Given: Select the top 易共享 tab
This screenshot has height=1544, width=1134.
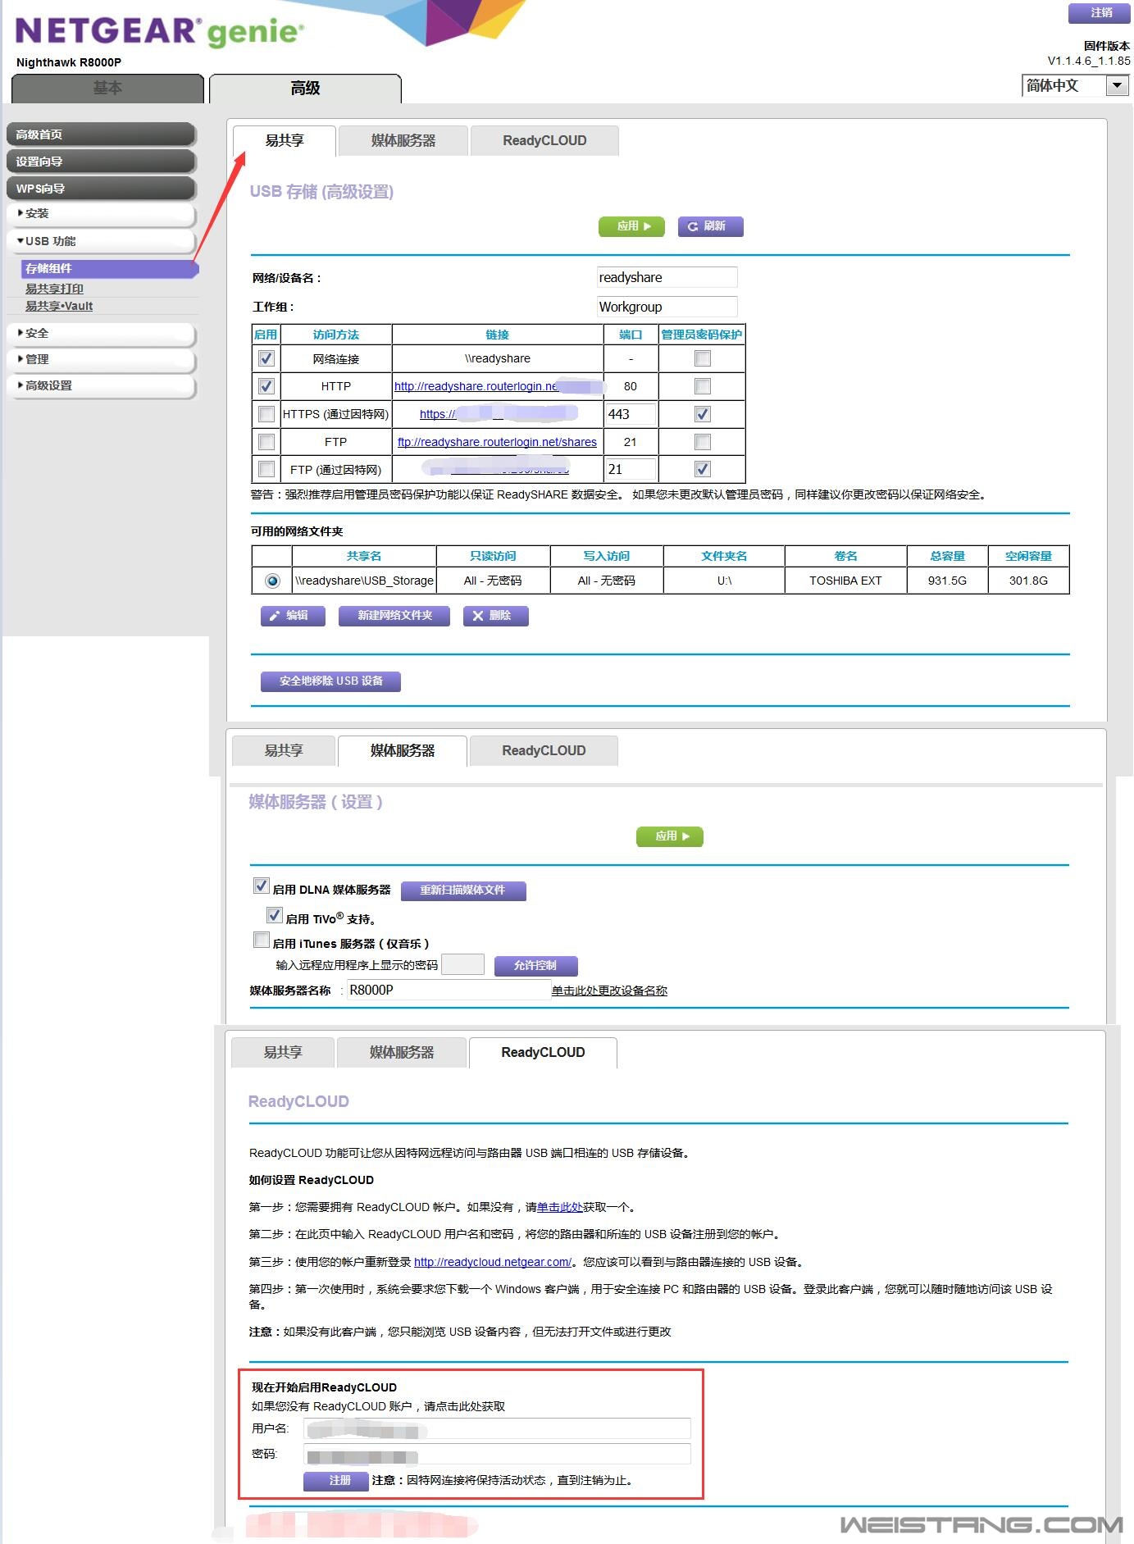Looking at the screenshot, I should pos(285,141).
